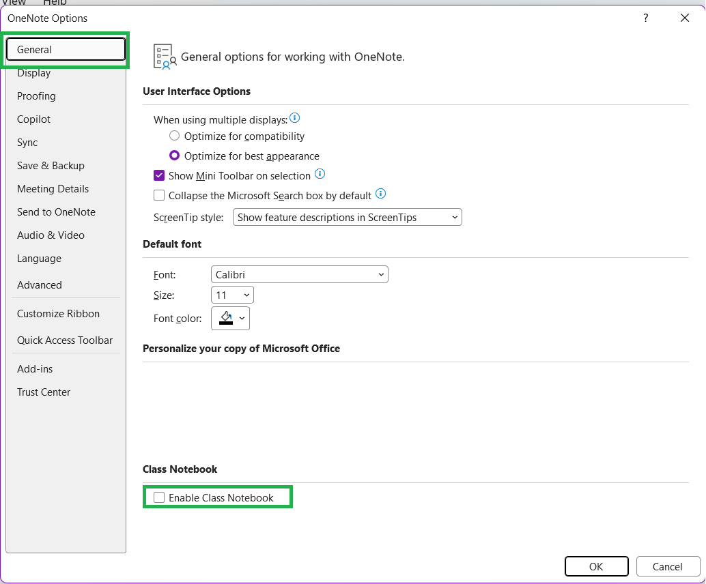Switch to the Display category
This screenshot has width=706, height=584.
pyautogui.click(x=66, y=73)
